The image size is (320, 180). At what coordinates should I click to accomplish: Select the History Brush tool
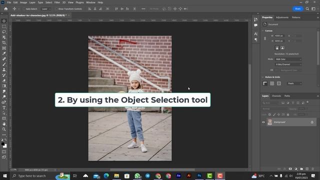coord(4,75)
